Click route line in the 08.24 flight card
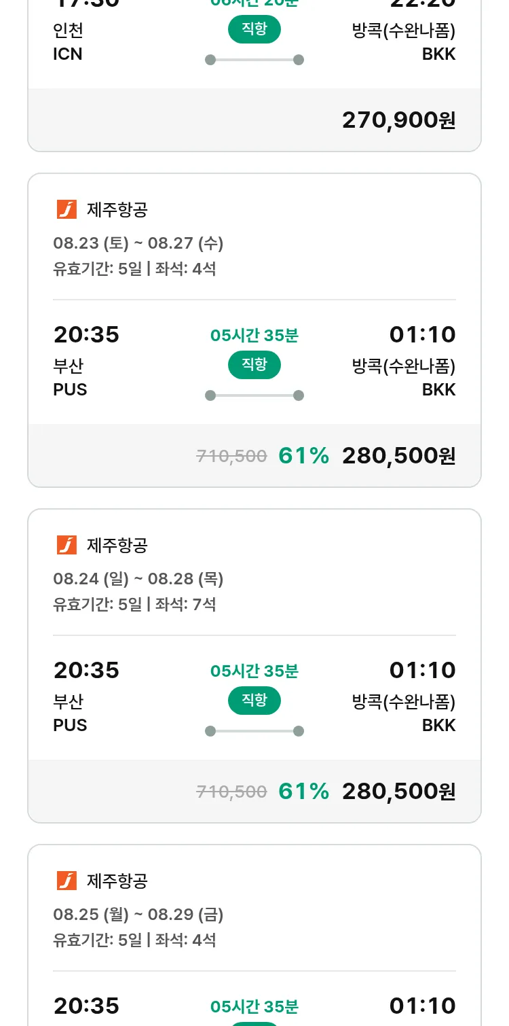 pyautogui.click(x=254, y=731)
